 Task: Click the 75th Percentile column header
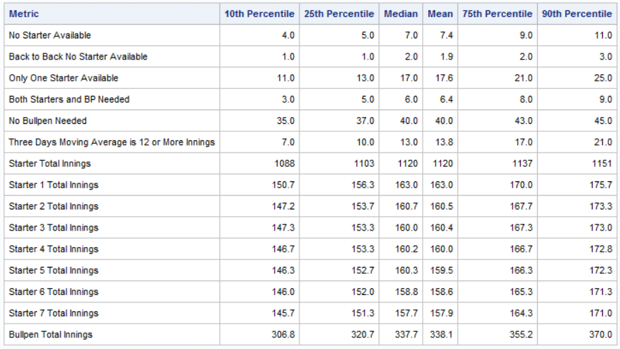point(497,14)
